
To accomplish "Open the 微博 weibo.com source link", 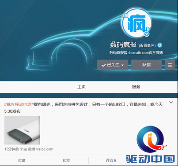I will tap(41, 149).
